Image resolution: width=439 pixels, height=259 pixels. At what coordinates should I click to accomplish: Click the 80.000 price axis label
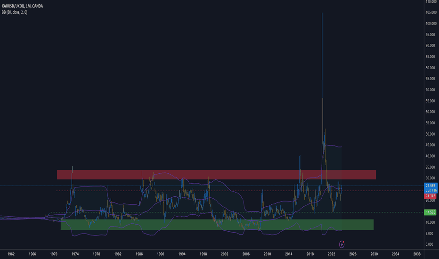[x=431, y=68]
